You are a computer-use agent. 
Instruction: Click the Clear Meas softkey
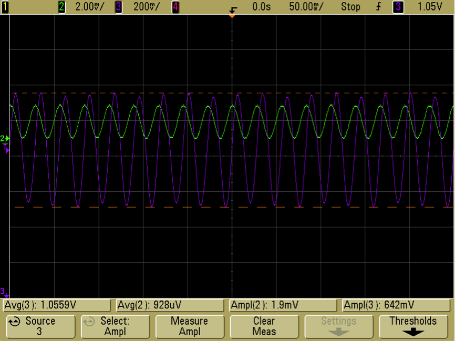[x=264, y=326]
